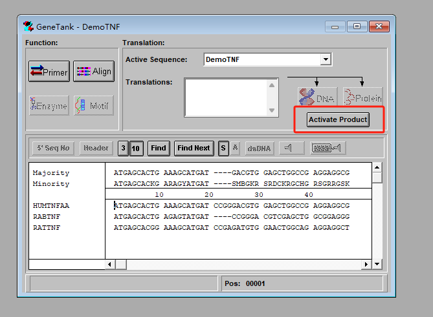
Task: Toggle the Header button
Action: [x=96, y=148]
